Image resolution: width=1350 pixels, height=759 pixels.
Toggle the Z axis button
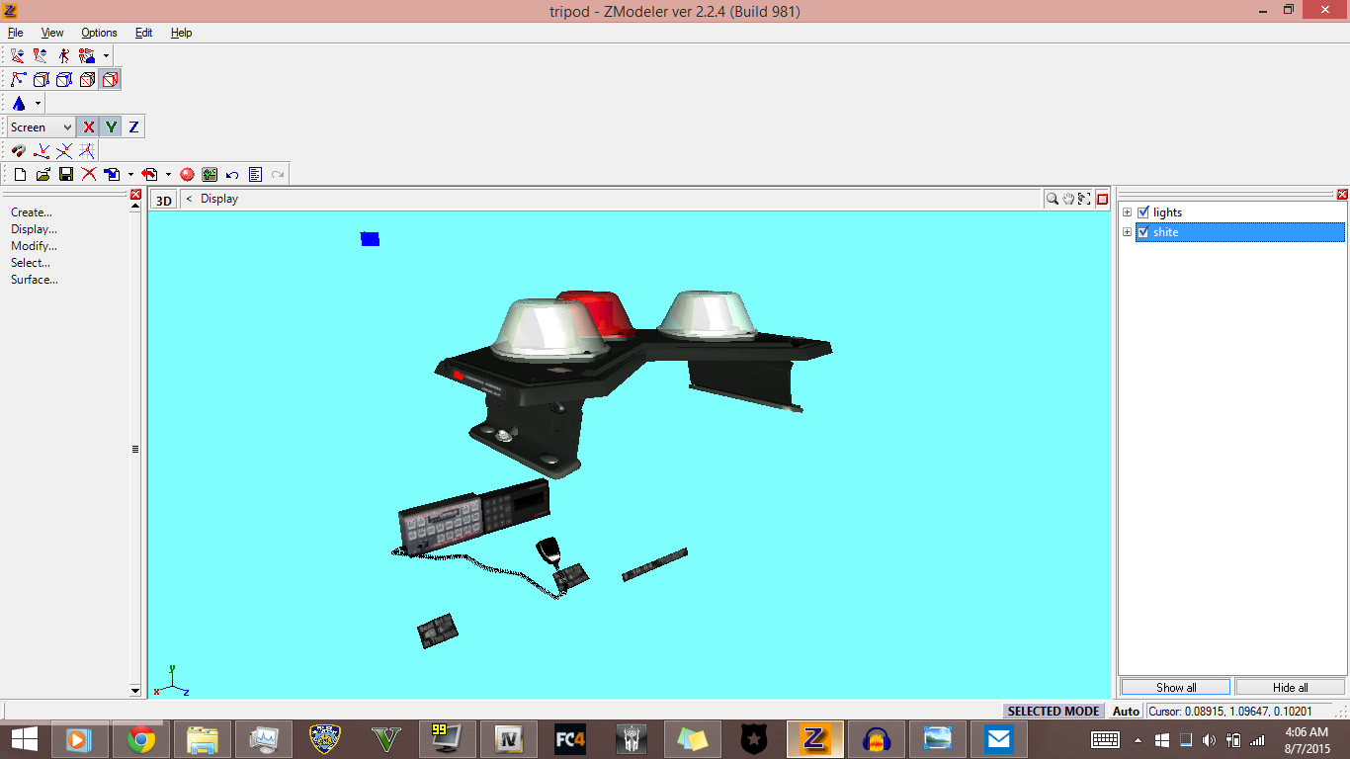click(133, 127)
